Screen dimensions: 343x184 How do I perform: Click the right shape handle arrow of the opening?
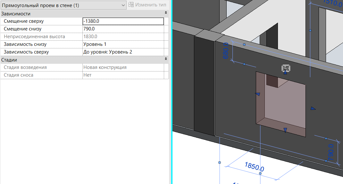click(313, 109)
